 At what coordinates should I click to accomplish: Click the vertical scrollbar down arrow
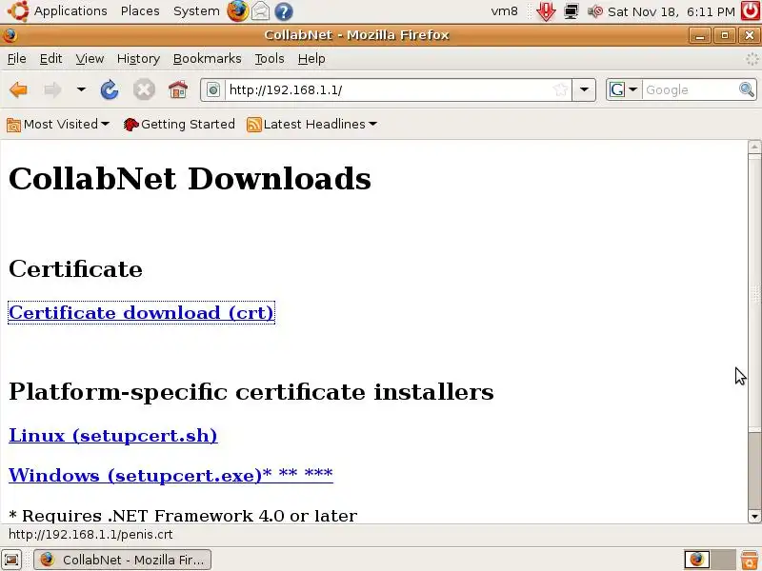coord(754,516)
